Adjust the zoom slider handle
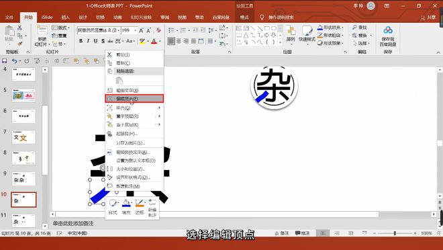 pos(395,233)
